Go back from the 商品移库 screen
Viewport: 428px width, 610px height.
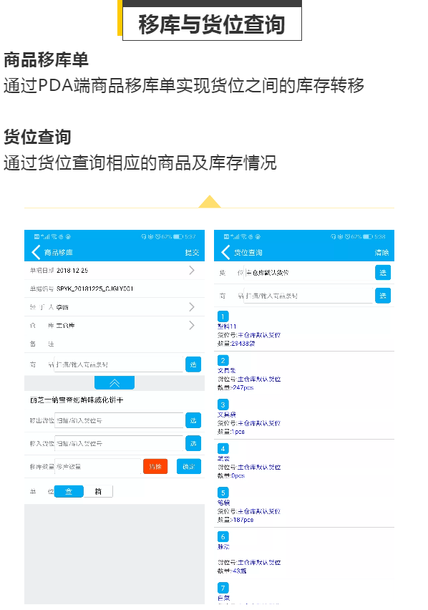click(x=36, y=252)
